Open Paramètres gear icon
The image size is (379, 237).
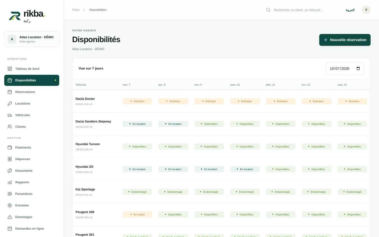click(x=10, y=194)
